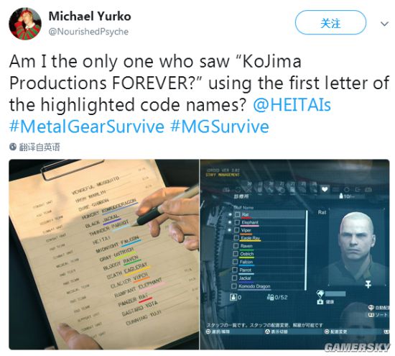The image size is (395, 356).
Task: Click the 关注 follow button
Action: 330,23
